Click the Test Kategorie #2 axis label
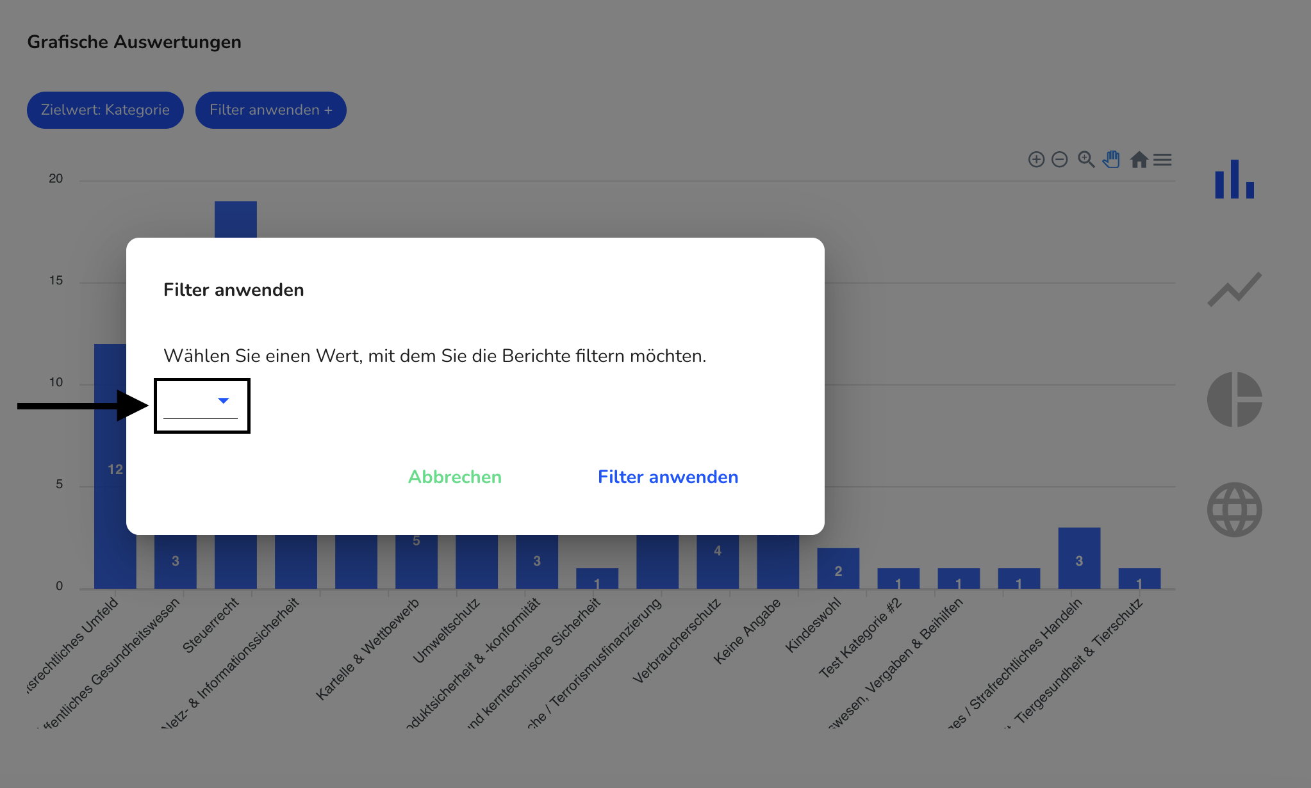 pos(861,637)
